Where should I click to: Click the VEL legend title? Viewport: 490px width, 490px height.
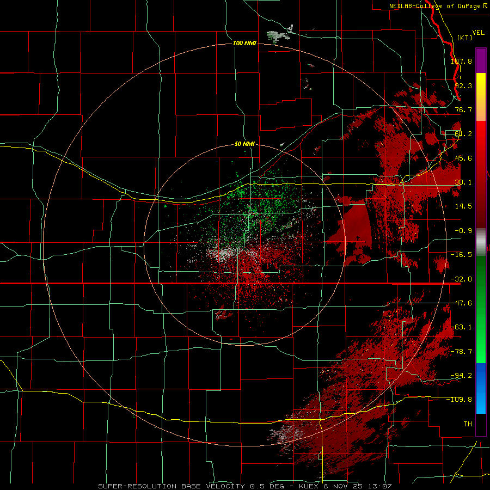478,33
